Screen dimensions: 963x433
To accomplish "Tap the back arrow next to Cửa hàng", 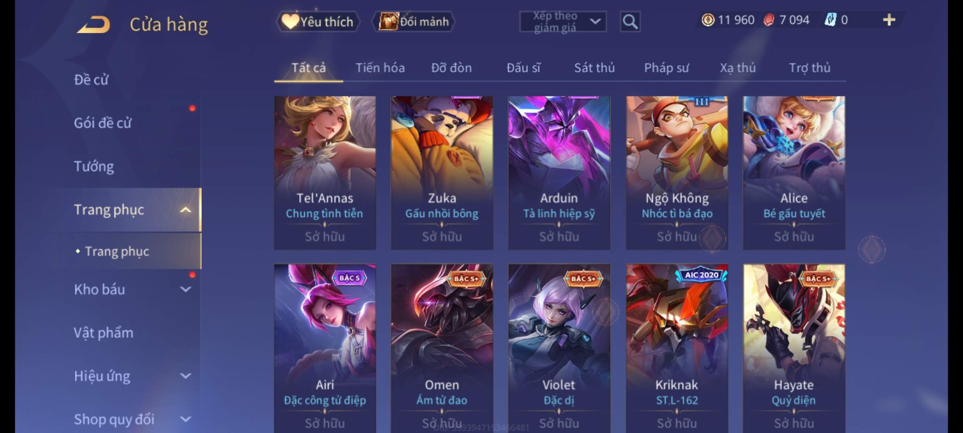I will point(94,24).
